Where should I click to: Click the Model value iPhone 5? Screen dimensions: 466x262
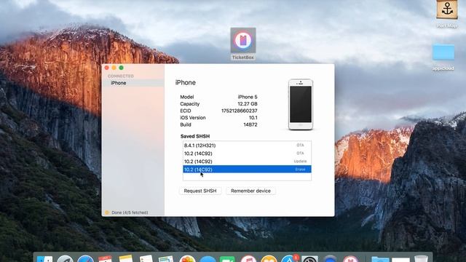[x=248, y=97]
